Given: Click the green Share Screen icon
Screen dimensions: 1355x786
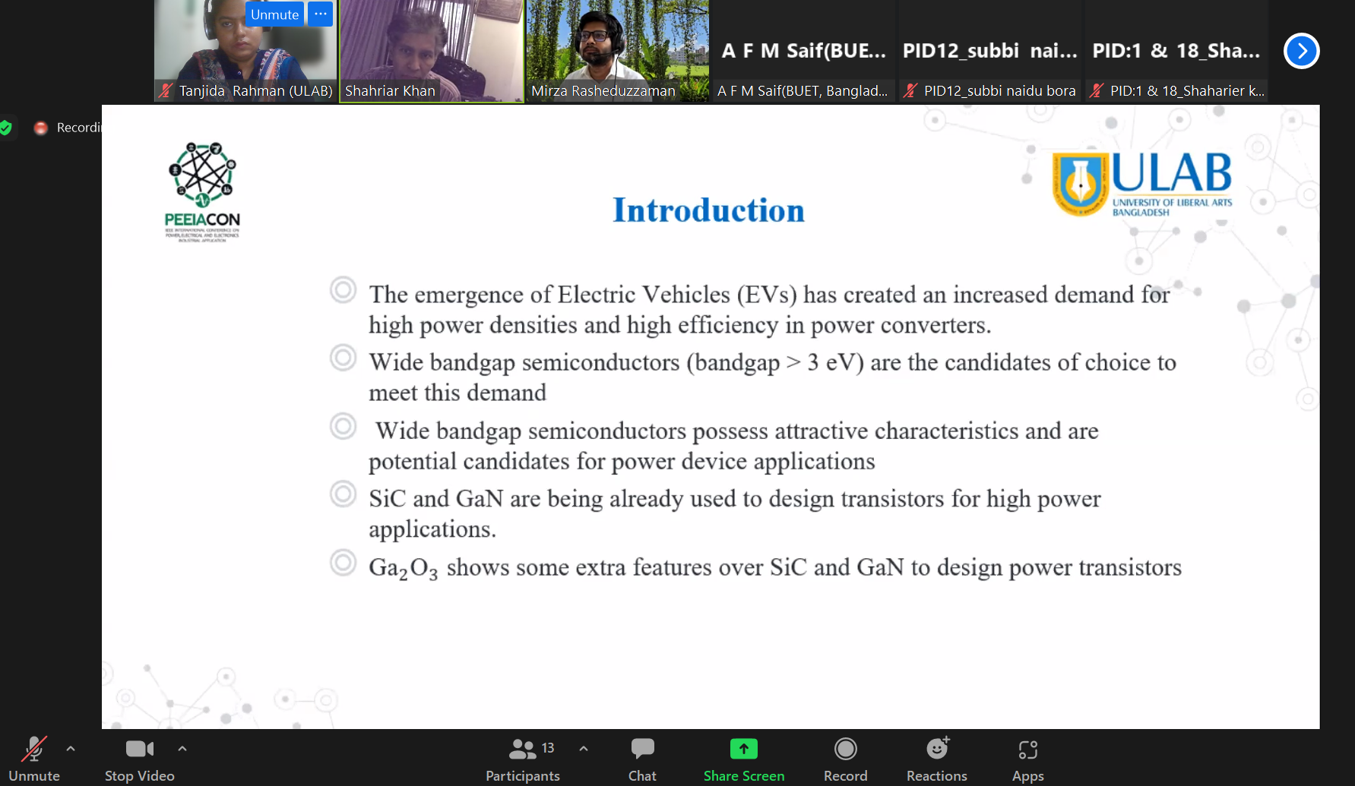Looking at the screenshot, I should (x=743, y=750).
